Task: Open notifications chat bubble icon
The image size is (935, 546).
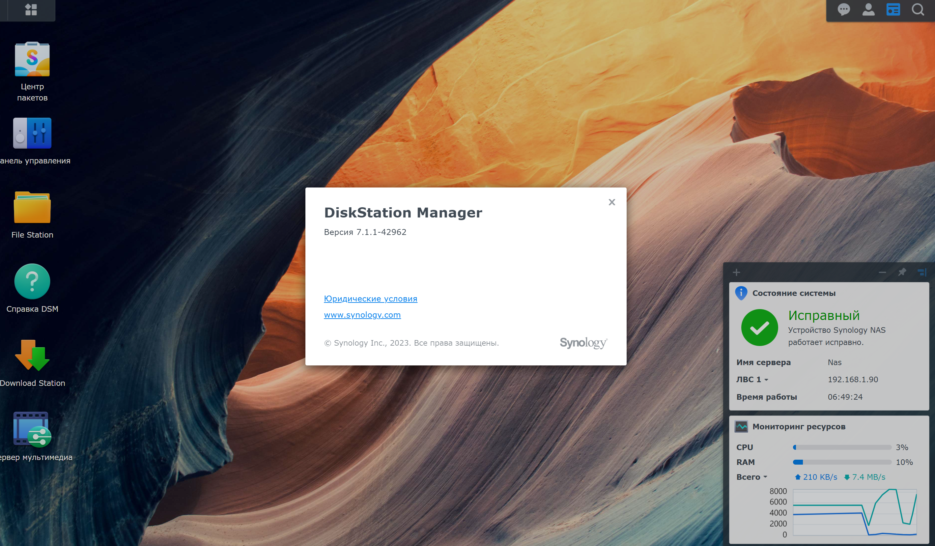Action: click(x=844, y=10)
